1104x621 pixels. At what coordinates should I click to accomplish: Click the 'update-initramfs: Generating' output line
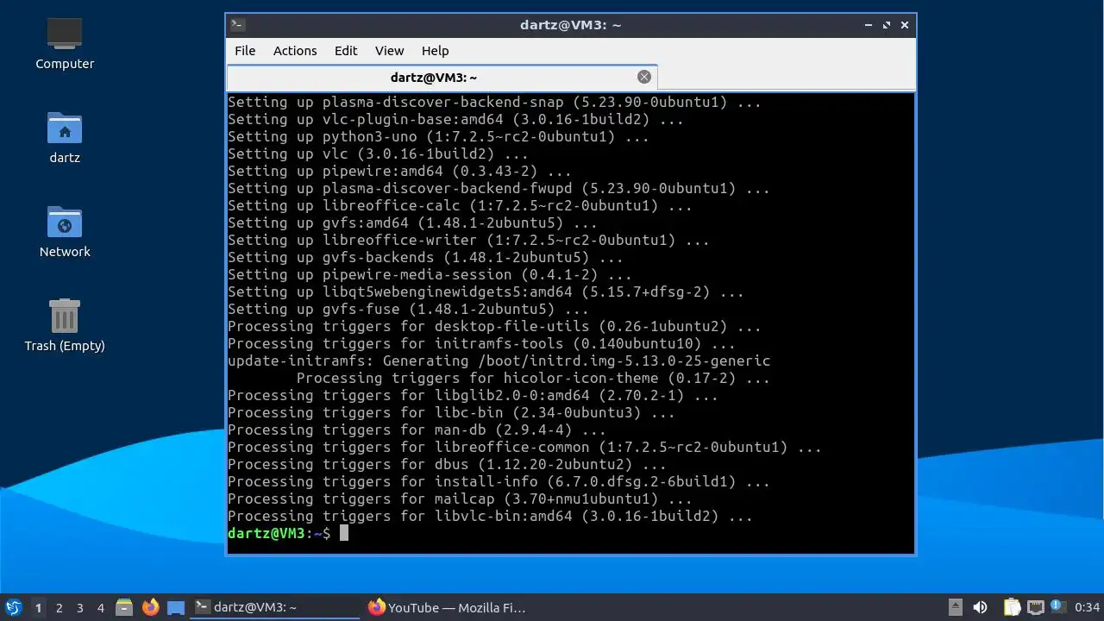click(499, 361)
